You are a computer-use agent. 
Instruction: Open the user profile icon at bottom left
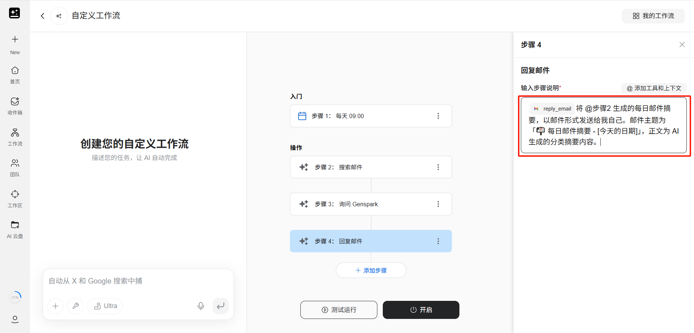tap(15, 319)
